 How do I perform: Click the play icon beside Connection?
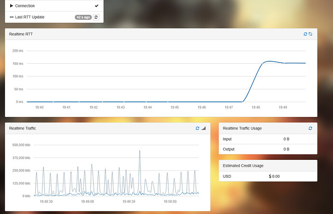12,6
